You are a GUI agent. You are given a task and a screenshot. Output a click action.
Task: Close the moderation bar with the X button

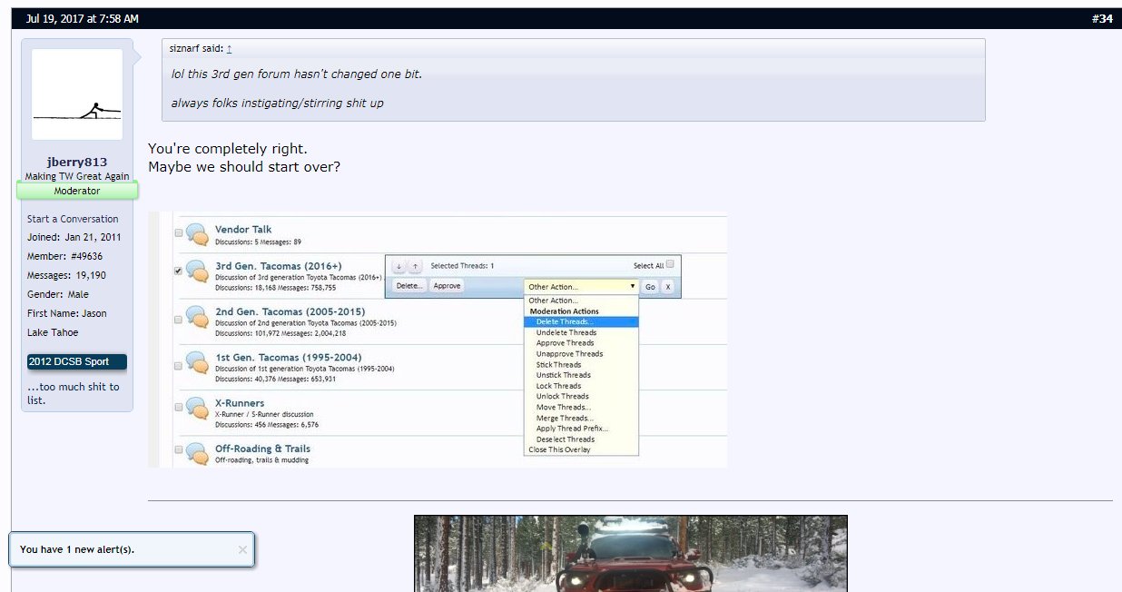668,286
